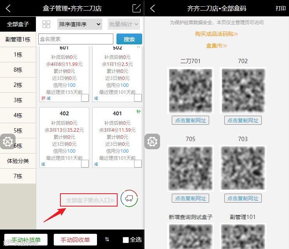Switch to grid view layout icon
Image resolution: width=289 pixels, height=249 pixels.
point(46,24)
